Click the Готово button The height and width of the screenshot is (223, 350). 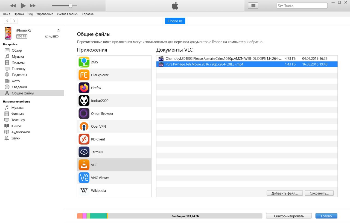326,216
